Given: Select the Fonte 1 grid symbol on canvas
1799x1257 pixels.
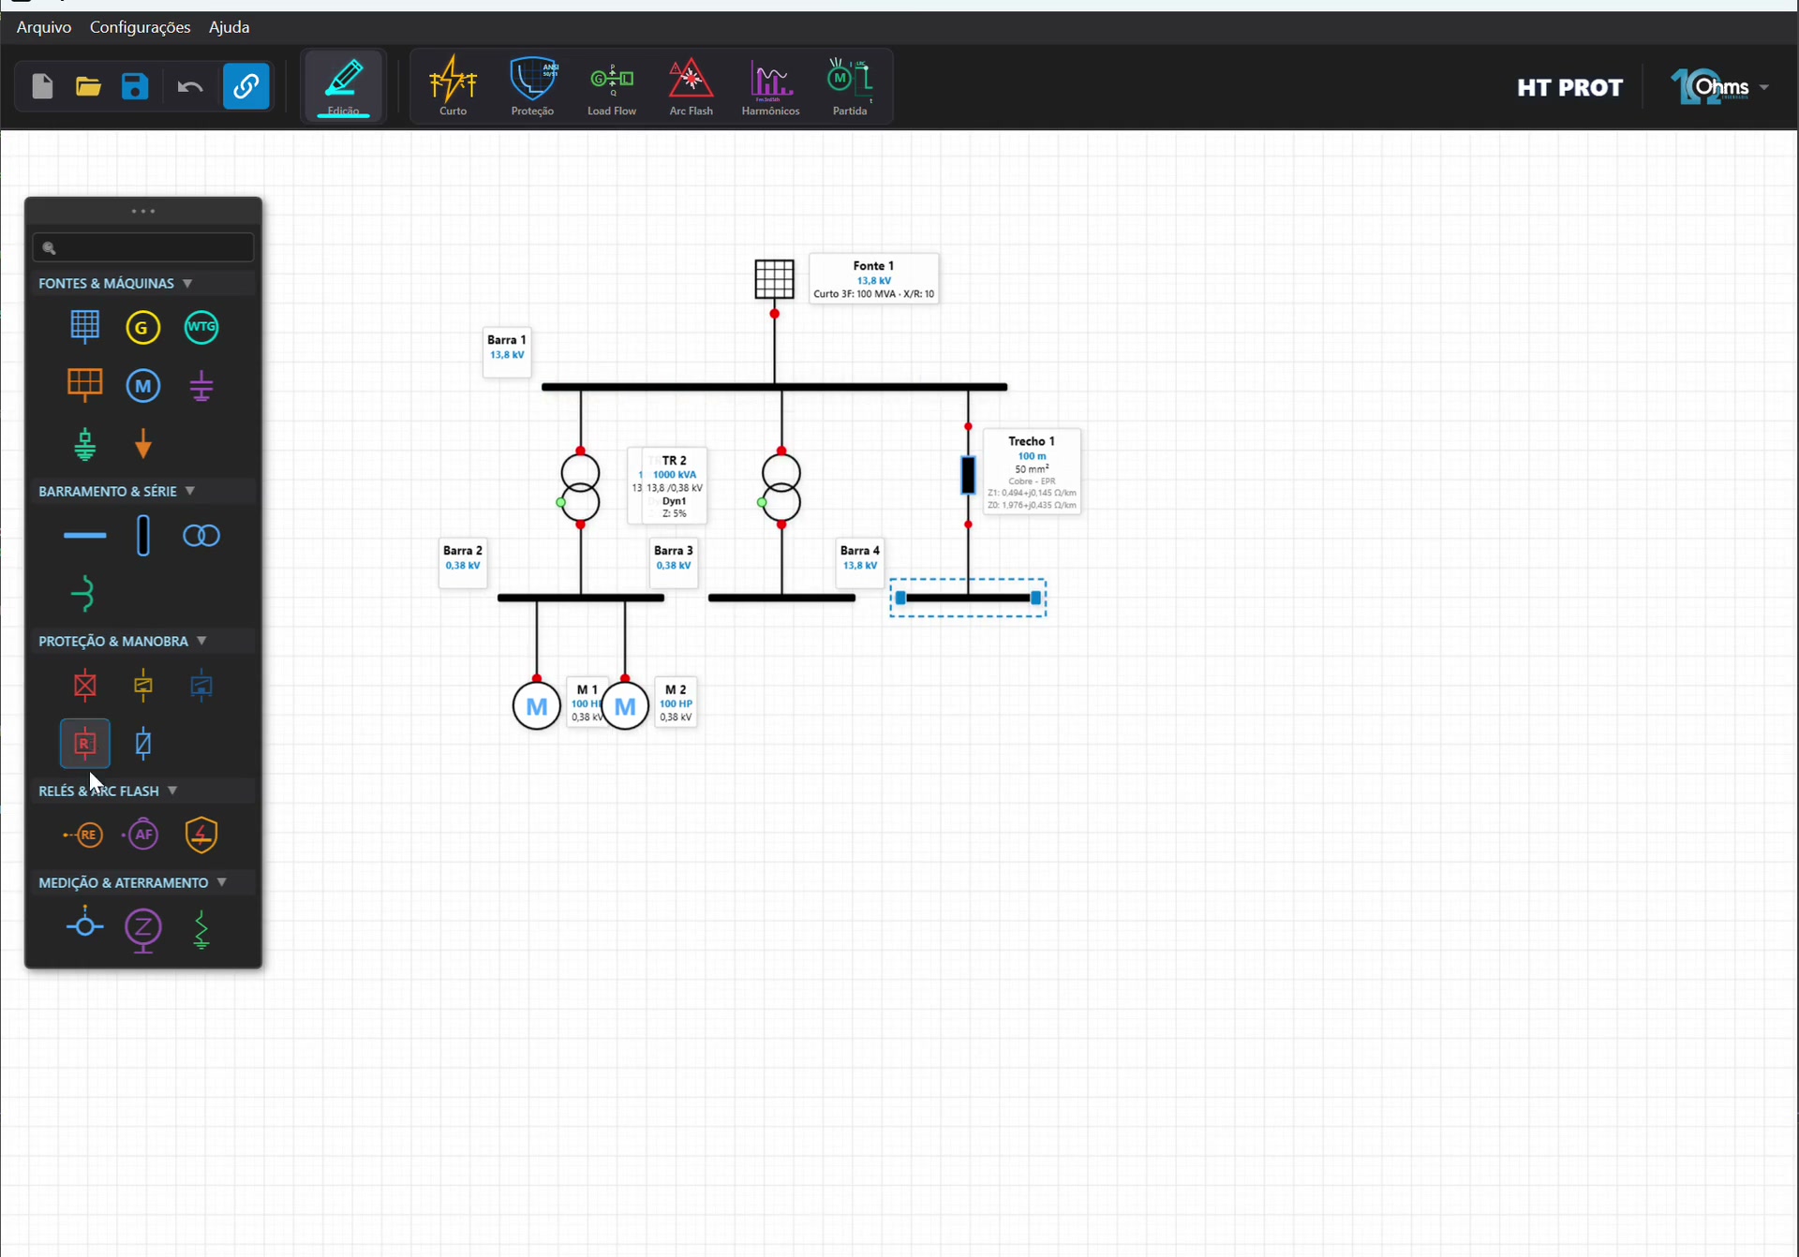Looking at the screenshot, I should pyautogui.click(x=774, y=278).
